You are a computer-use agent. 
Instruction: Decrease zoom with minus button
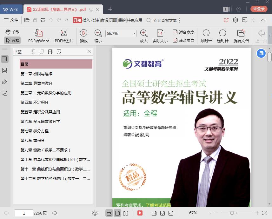click(216, 213)
